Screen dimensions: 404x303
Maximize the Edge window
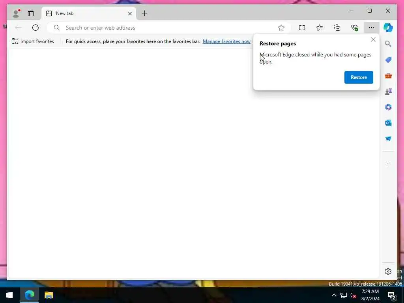[x=369, y=11]
